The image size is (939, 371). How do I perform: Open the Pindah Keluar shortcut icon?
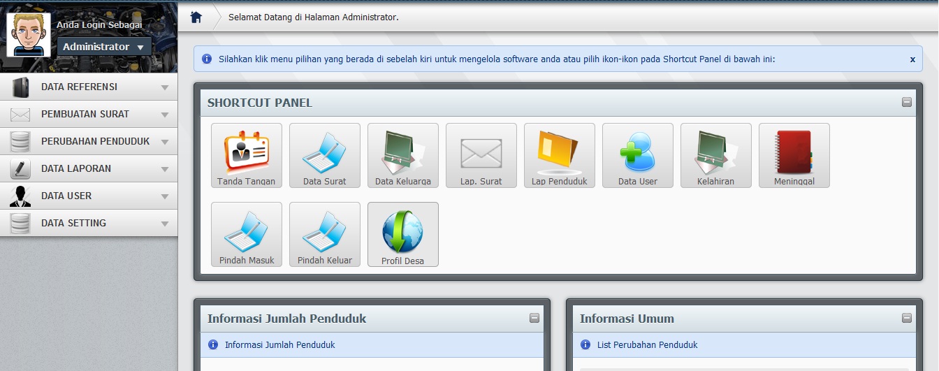tap(324, 234)
